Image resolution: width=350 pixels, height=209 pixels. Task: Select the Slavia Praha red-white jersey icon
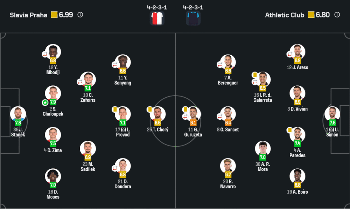tap(157, 18)
